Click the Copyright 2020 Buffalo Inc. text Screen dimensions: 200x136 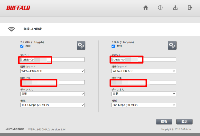coord(177,129)
